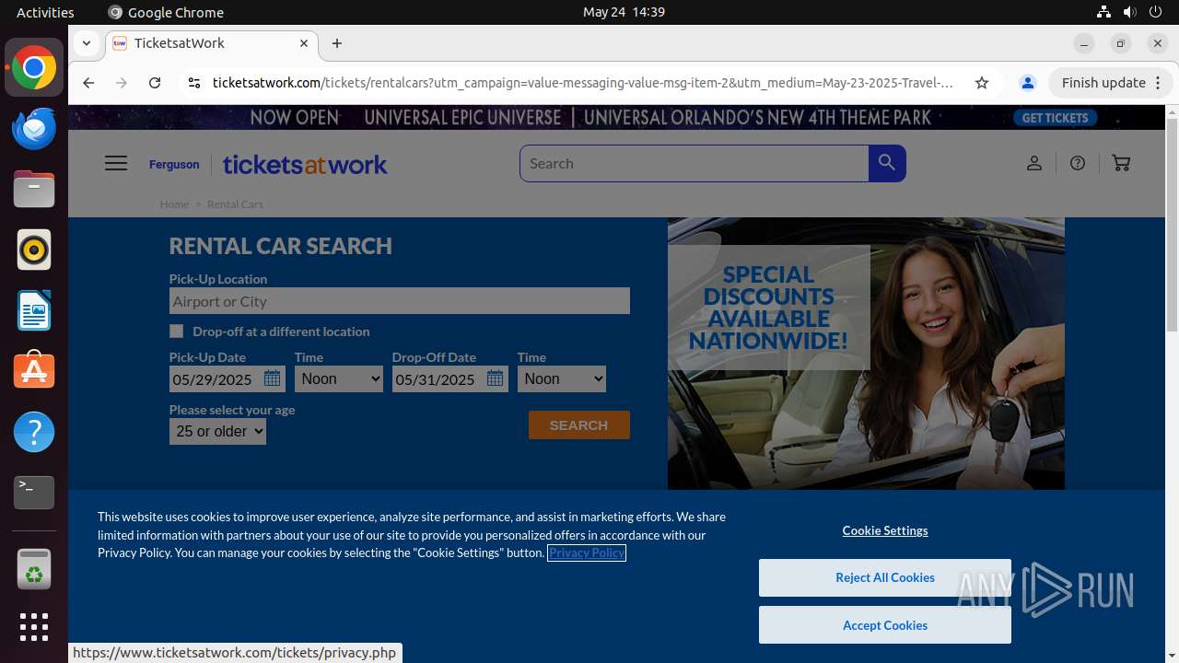
Task: Click the ticketsatwork logo
Action: pos(305,164)
